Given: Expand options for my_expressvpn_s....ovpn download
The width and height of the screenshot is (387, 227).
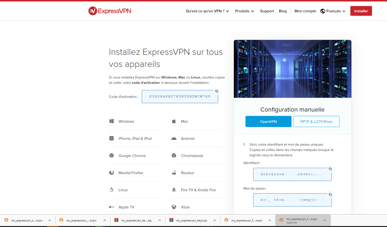Looking at the screenshot, I should 50,220.
